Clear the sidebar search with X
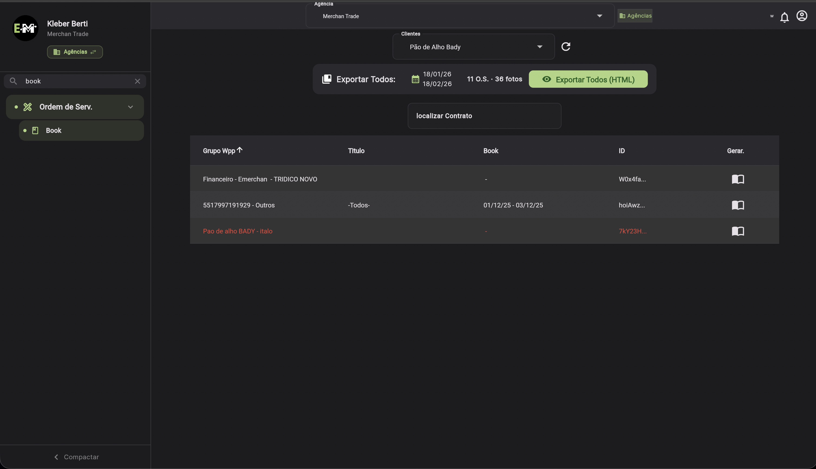The image size is (816, 469). 138,81
